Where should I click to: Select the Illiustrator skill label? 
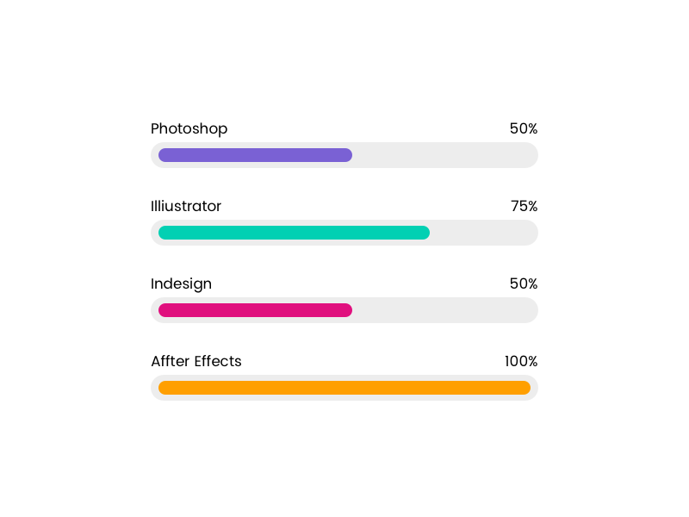[186, 207]
